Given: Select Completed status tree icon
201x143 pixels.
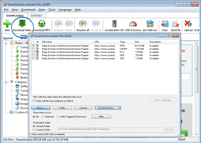Looking at the screenshot, I should [17, 47].
